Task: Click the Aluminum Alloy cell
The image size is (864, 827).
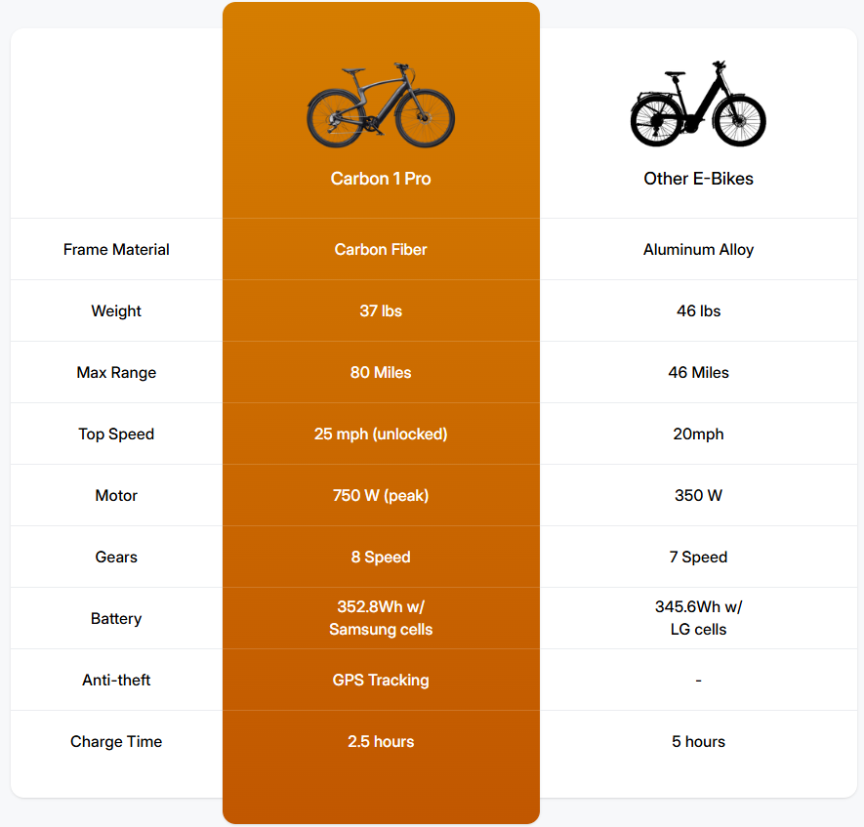Action: [698, 250]
